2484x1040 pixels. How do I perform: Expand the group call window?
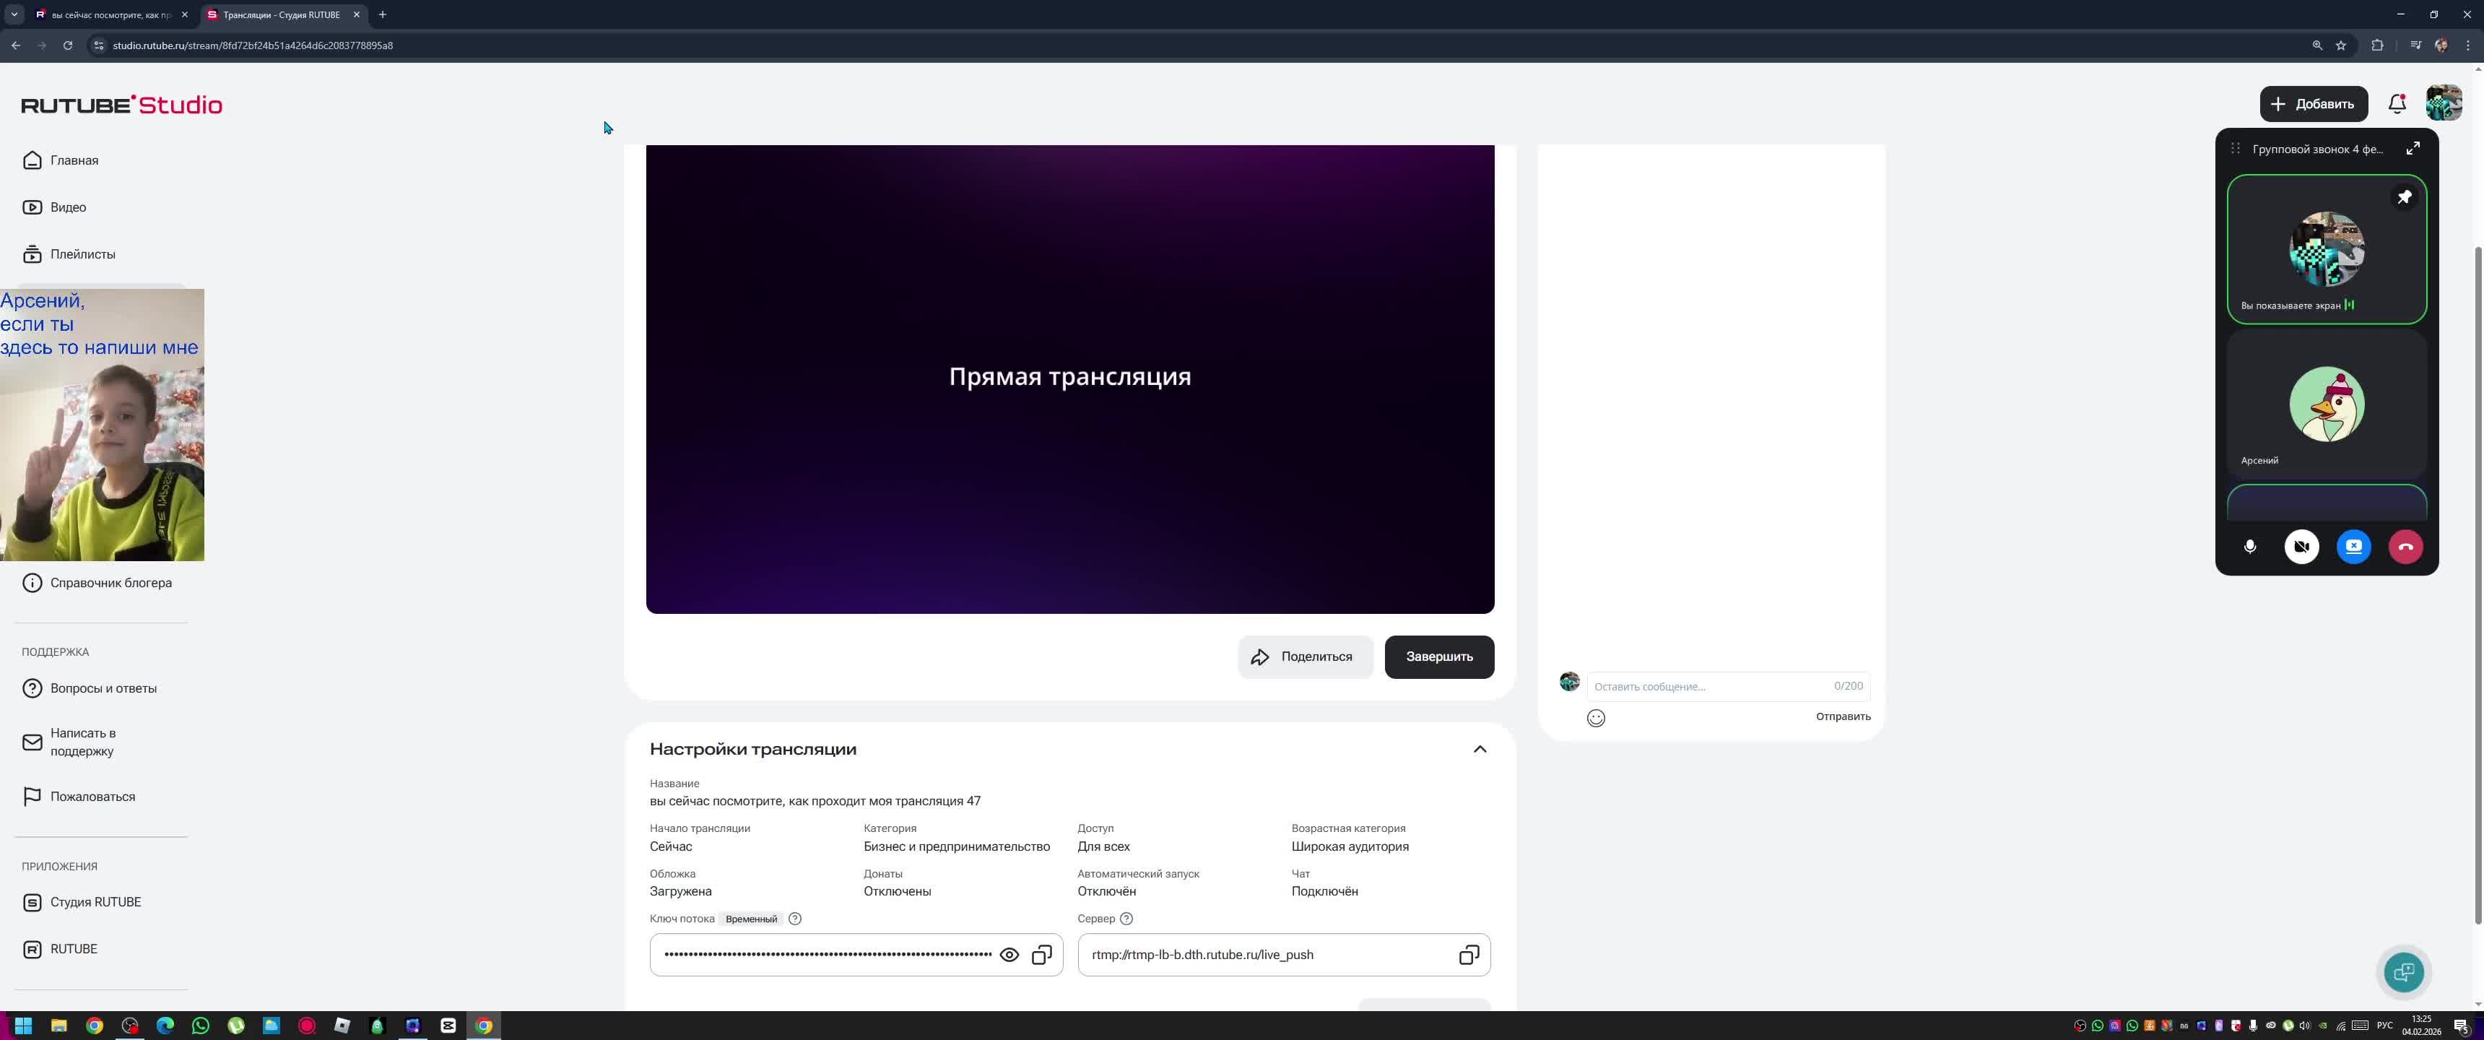(x=2413, y=149)
